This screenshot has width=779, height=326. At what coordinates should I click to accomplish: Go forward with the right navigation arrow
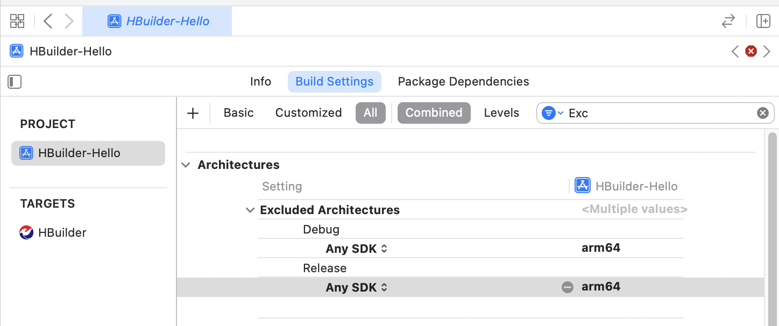coord(69,21)
